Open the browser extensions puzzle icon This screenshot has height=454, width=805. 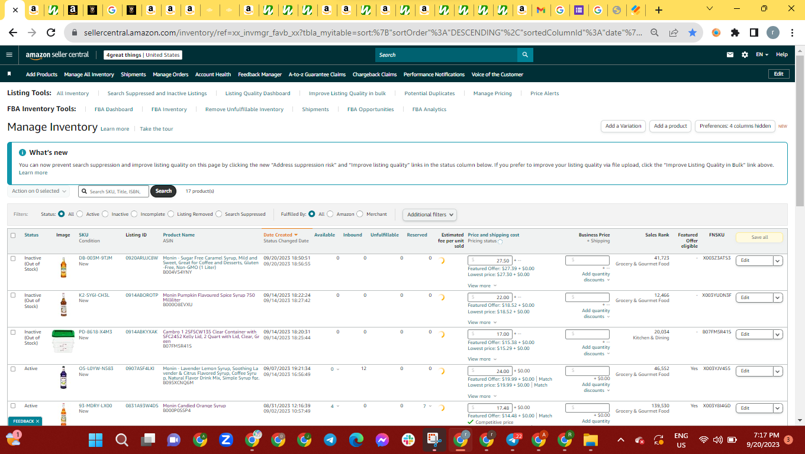(x=735, y=33)
